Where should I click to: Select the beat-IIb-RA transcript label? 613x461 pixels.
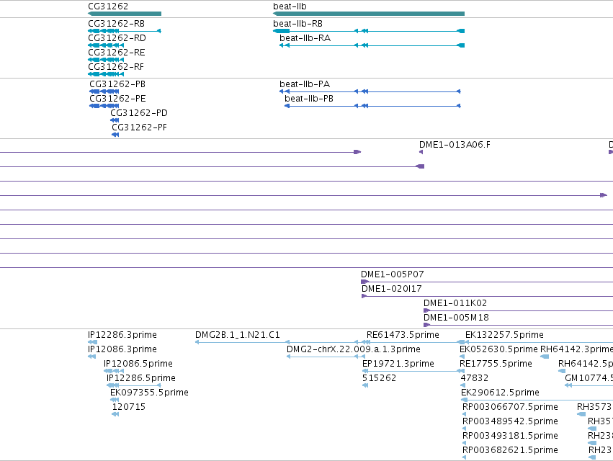(x=305, y=38)
